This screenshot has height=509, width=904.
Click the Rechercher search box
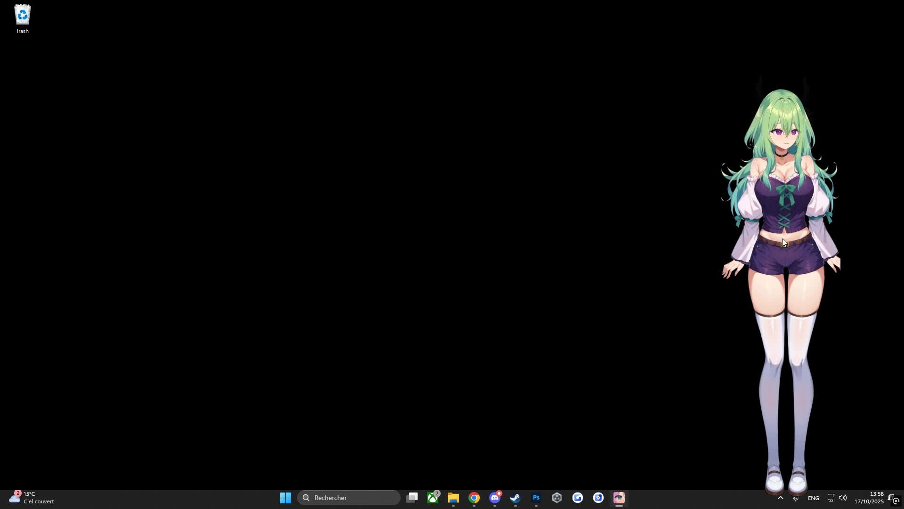pyautogui.click(x=349, y=498)
